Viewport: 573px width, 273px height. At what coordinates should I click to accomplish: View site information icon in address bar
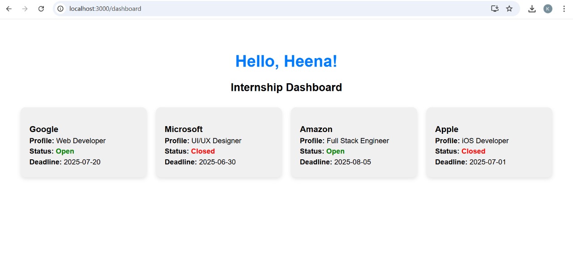click(60, 9)
